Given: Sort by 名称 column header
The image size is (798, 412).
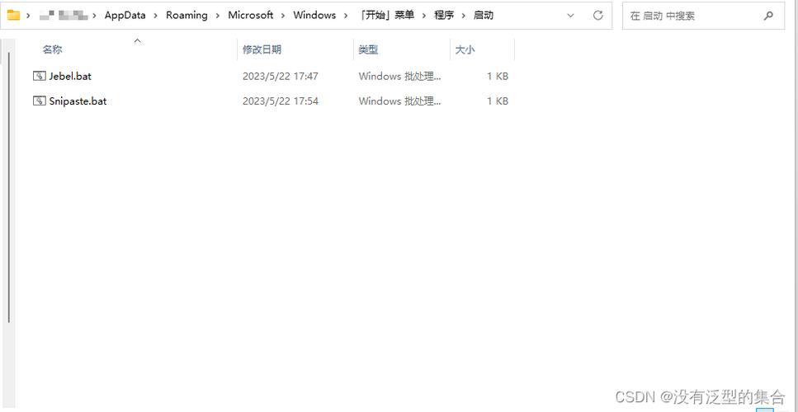Looking at the screenshot, I should [x=52, y=49].
